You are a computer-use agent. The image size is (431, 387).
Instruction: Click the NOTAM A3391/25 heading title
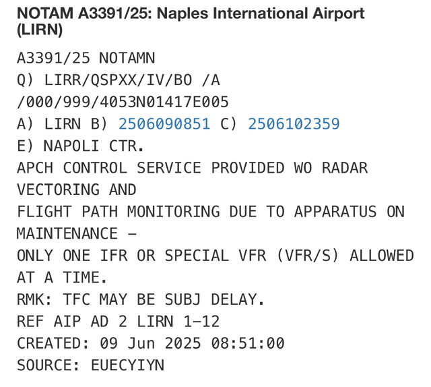[x=190, y=13]
